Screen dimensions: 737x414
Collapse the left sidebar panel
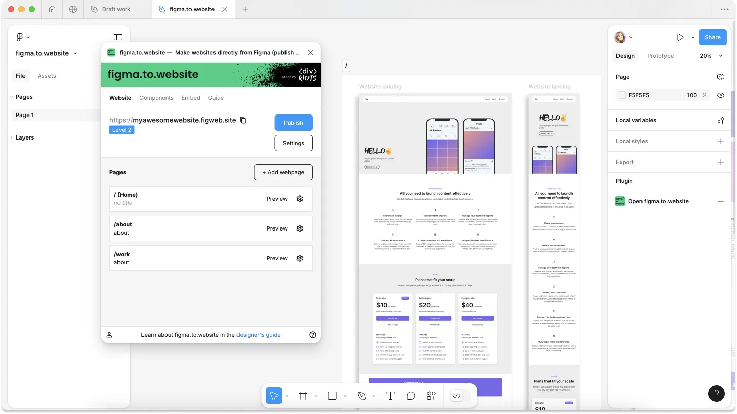(x=118, y=37)
